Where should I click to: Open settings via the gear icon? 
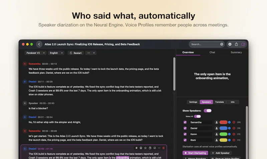(230, 44)
